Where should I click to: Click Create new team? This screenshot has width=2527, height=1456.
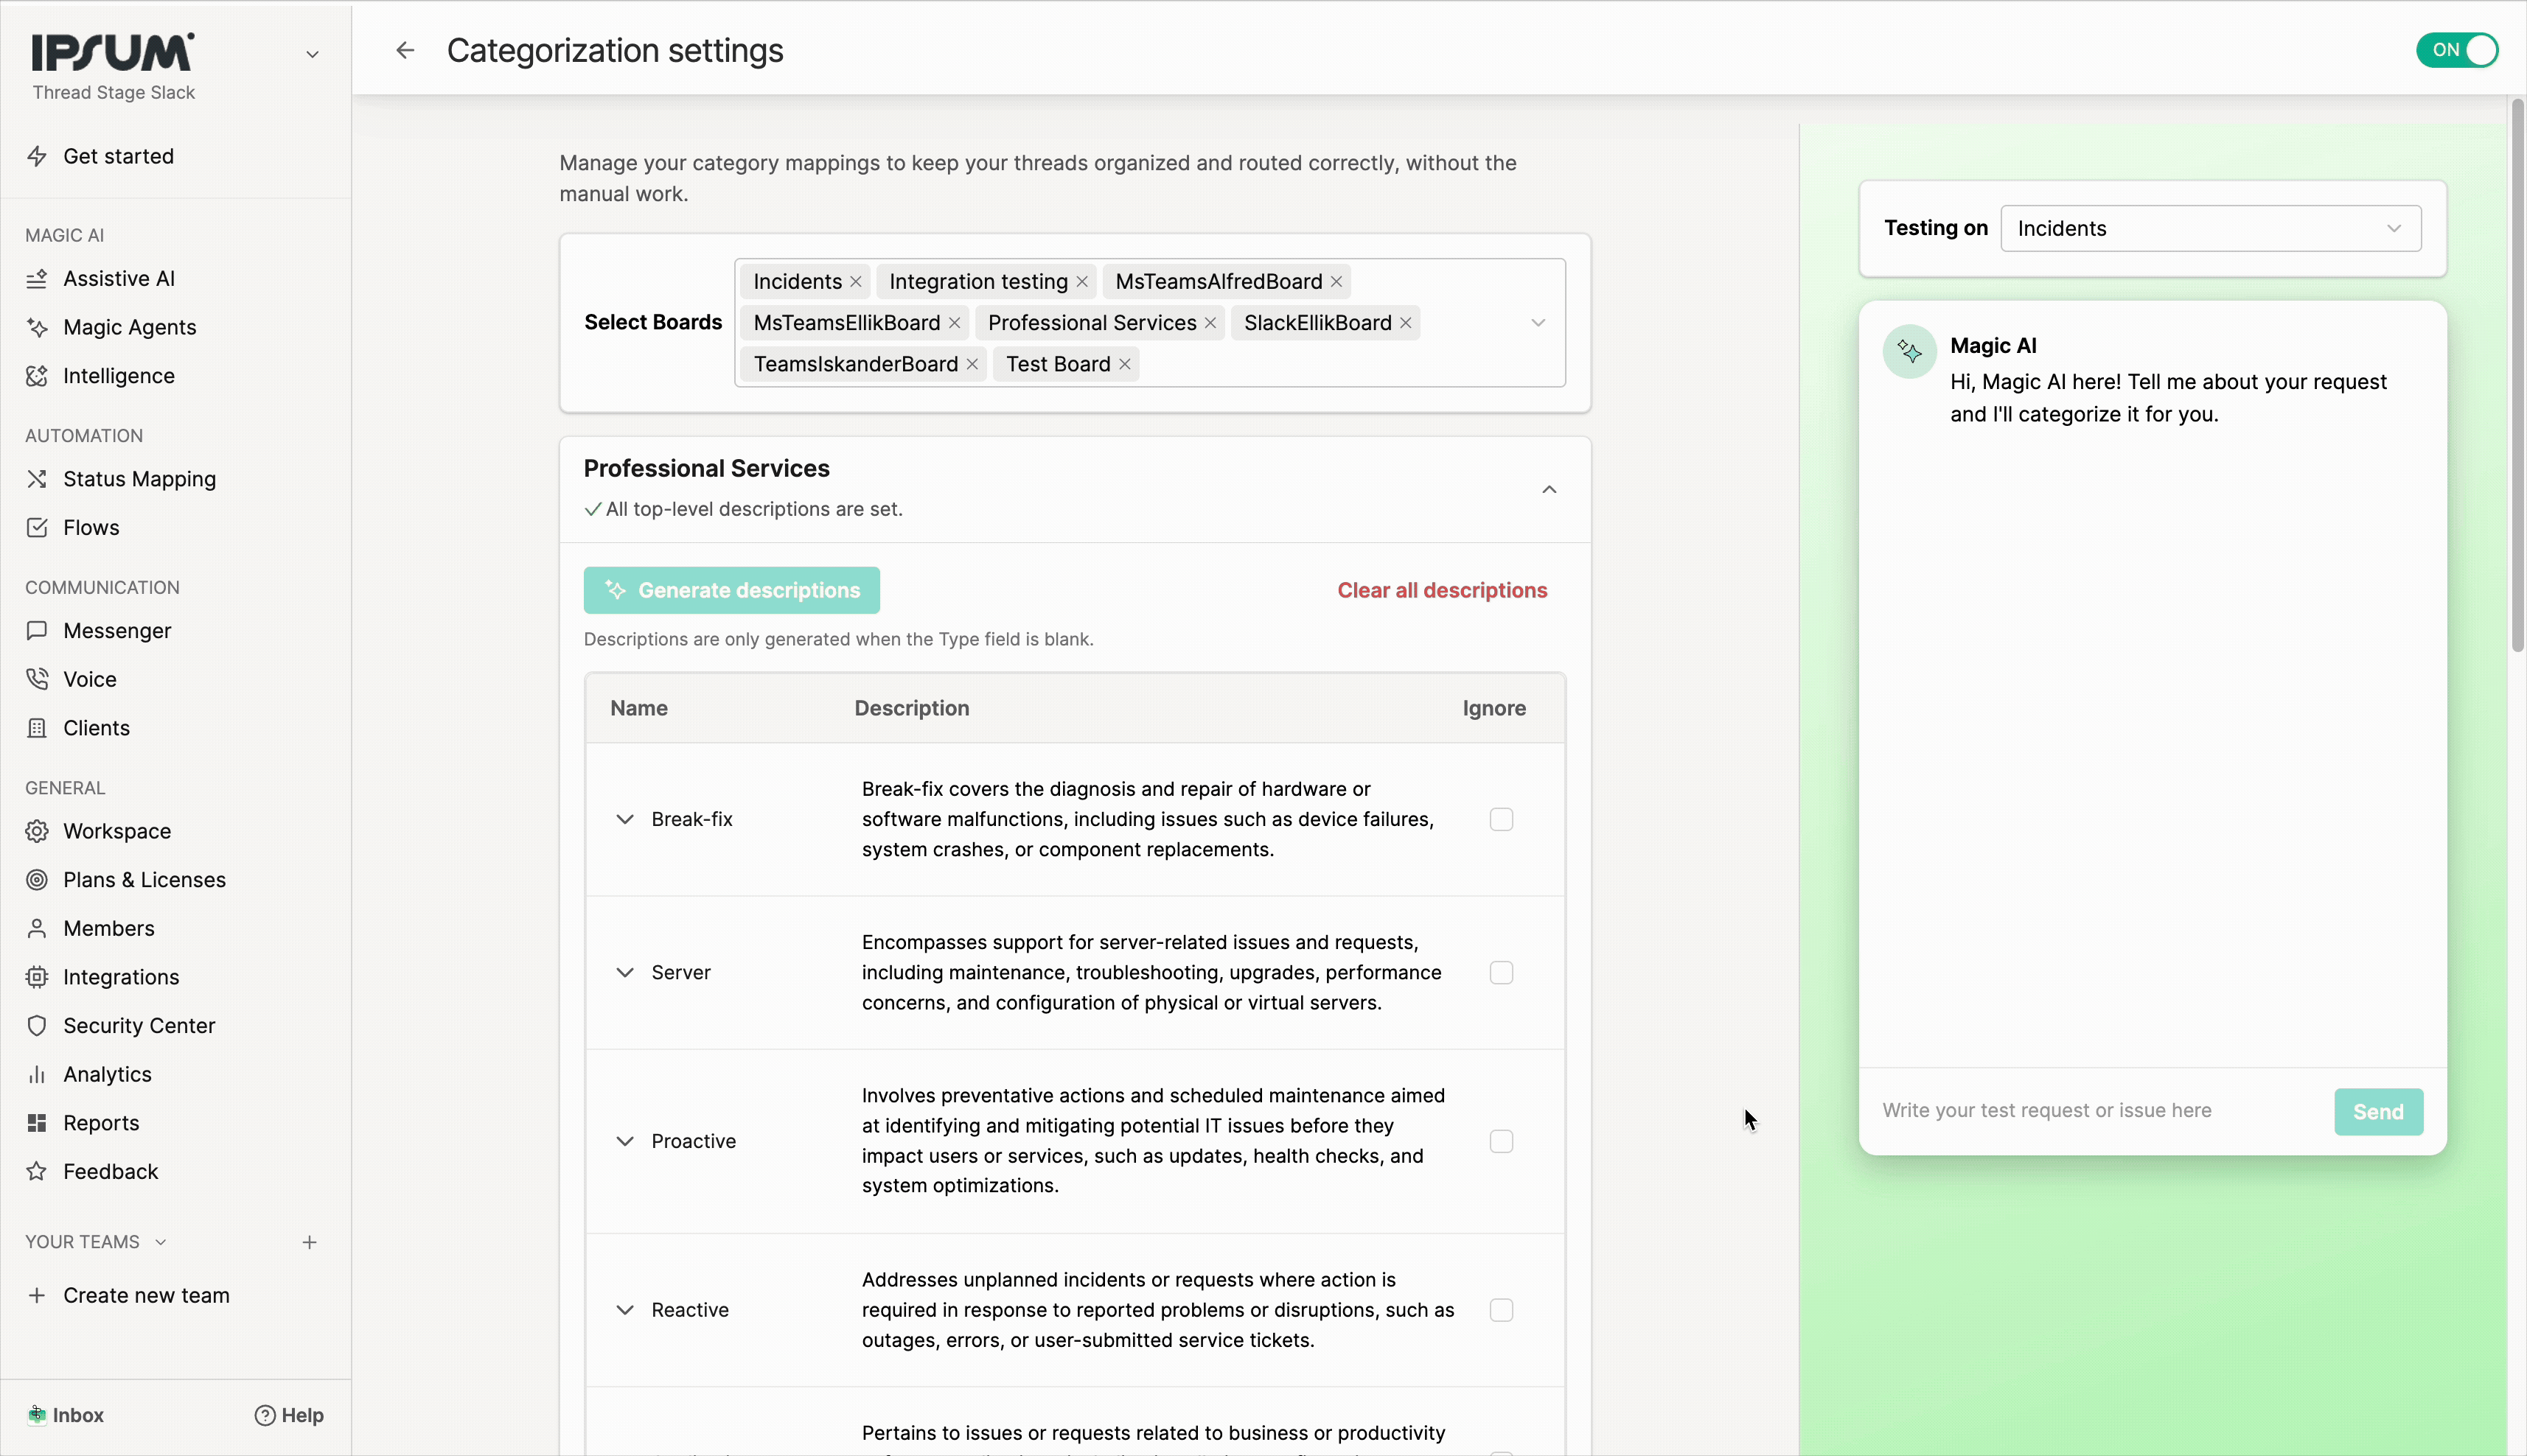146,1295
